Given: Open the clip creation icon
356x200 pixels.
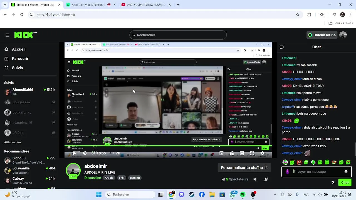Looking at the screenshot, I should [x=232, y=153].
